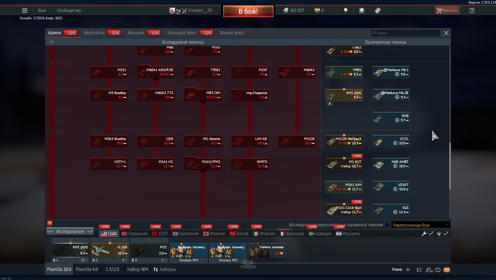
Task: Select the XM975 vehicle card
Action: pyautogui.click(x=250, y=164)
